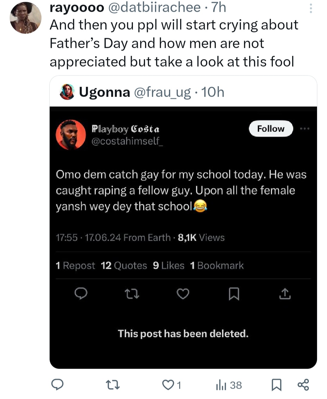The width and height of the screenshot is (327, 399).
Task: Reply to rayoooo's post using the comment icon
Action: [57, 385]
